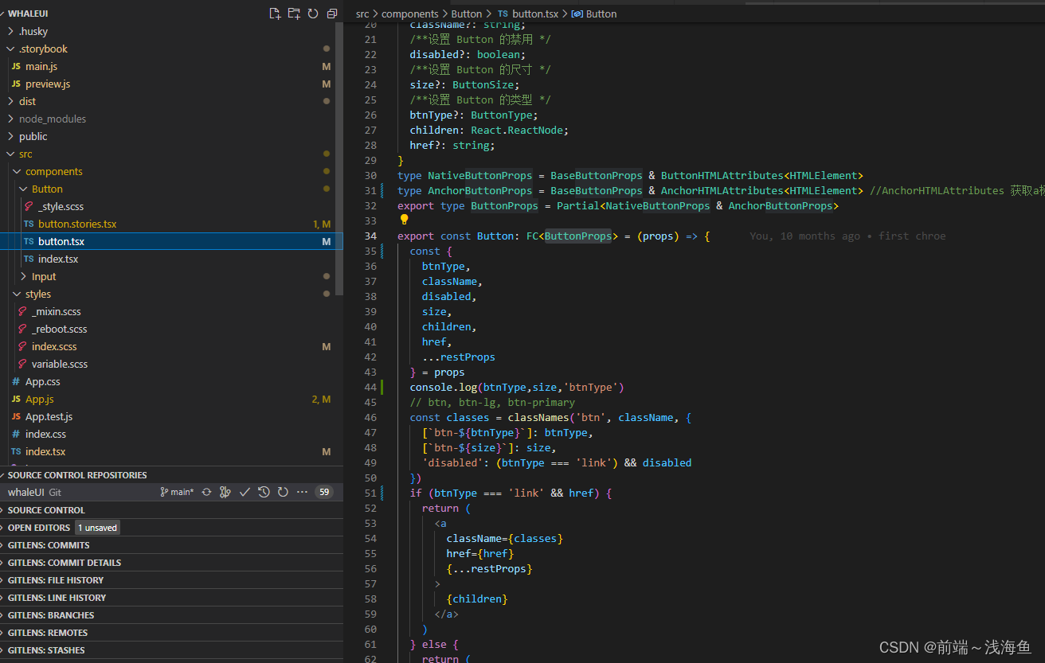The height and width of the screenshot is (663, 1045).
Task: Click the refresh icon in whaleUI repository row
Action: tap(283, 492)
